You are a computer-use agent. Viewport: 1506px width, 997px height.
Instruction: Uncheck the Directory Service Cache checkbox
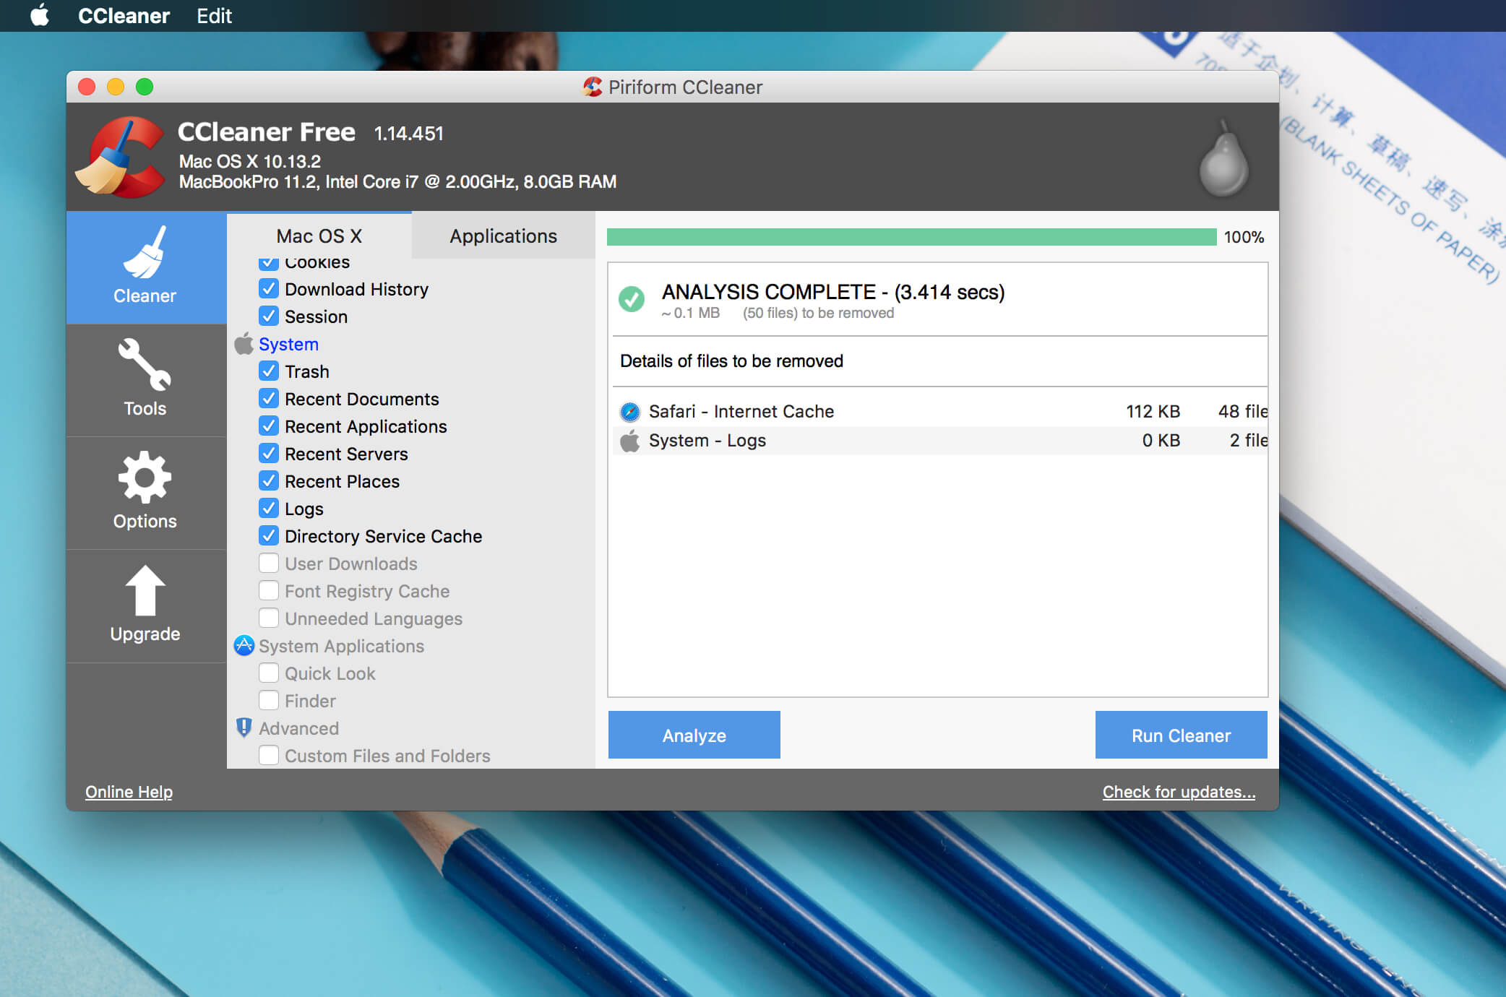tap(269, 535)
